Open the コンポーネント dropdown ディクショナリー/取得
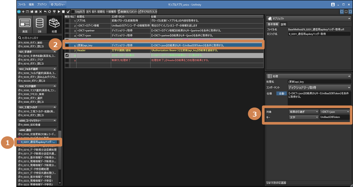The image size is (353, 187). 319,88
